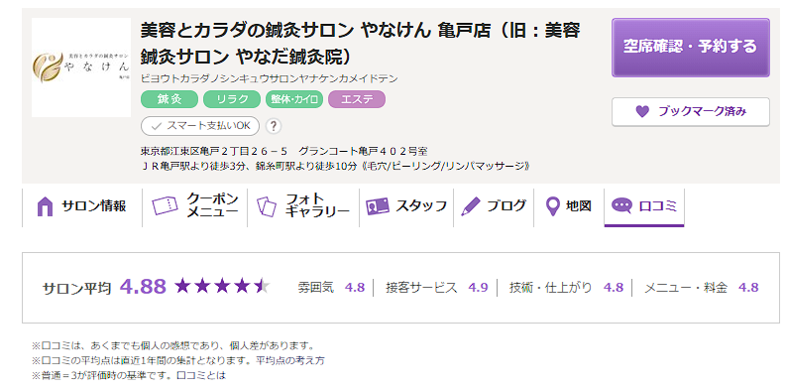This screenshot has width=787, height=390.
Task: Click the star rating next to 4.88
Action: tap(222, 287)
